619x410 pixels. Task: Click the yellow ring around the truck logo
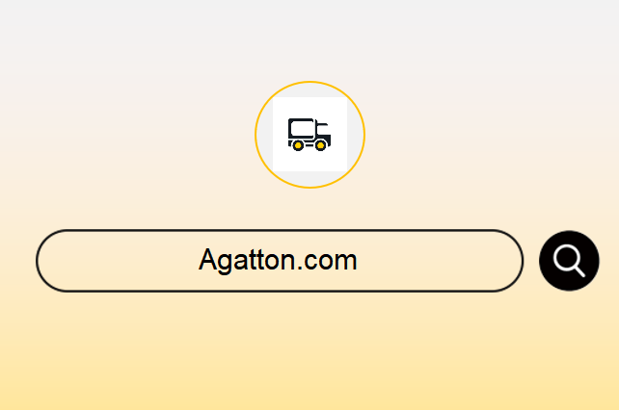[309, 82]
